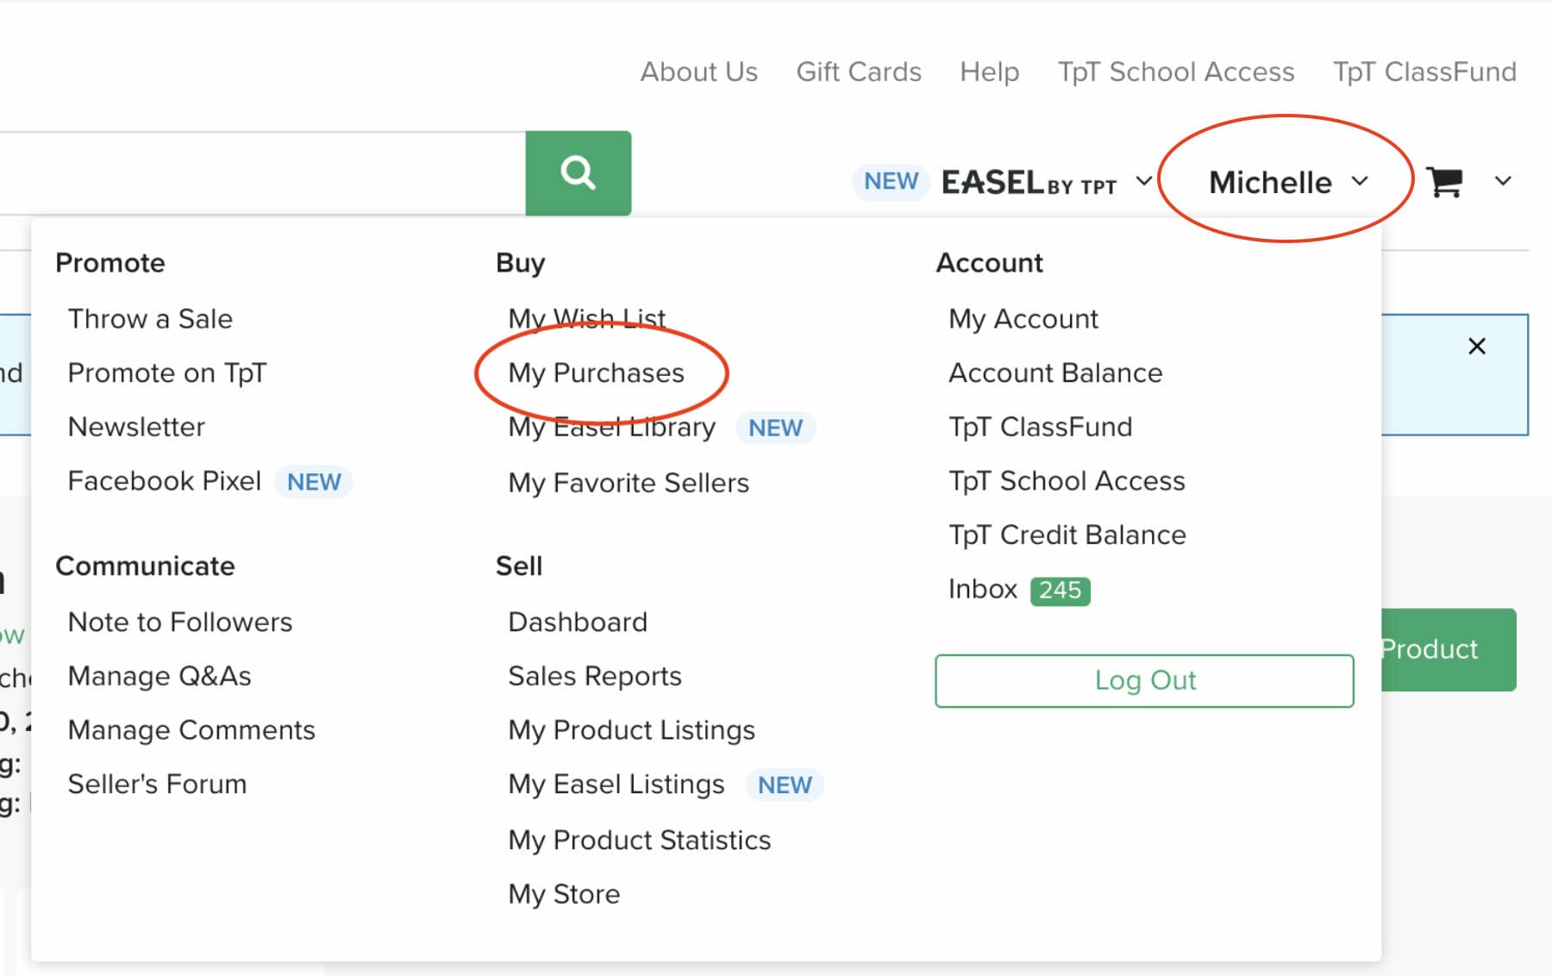
Task: Open the seller Dashboard
Action: 578,622
